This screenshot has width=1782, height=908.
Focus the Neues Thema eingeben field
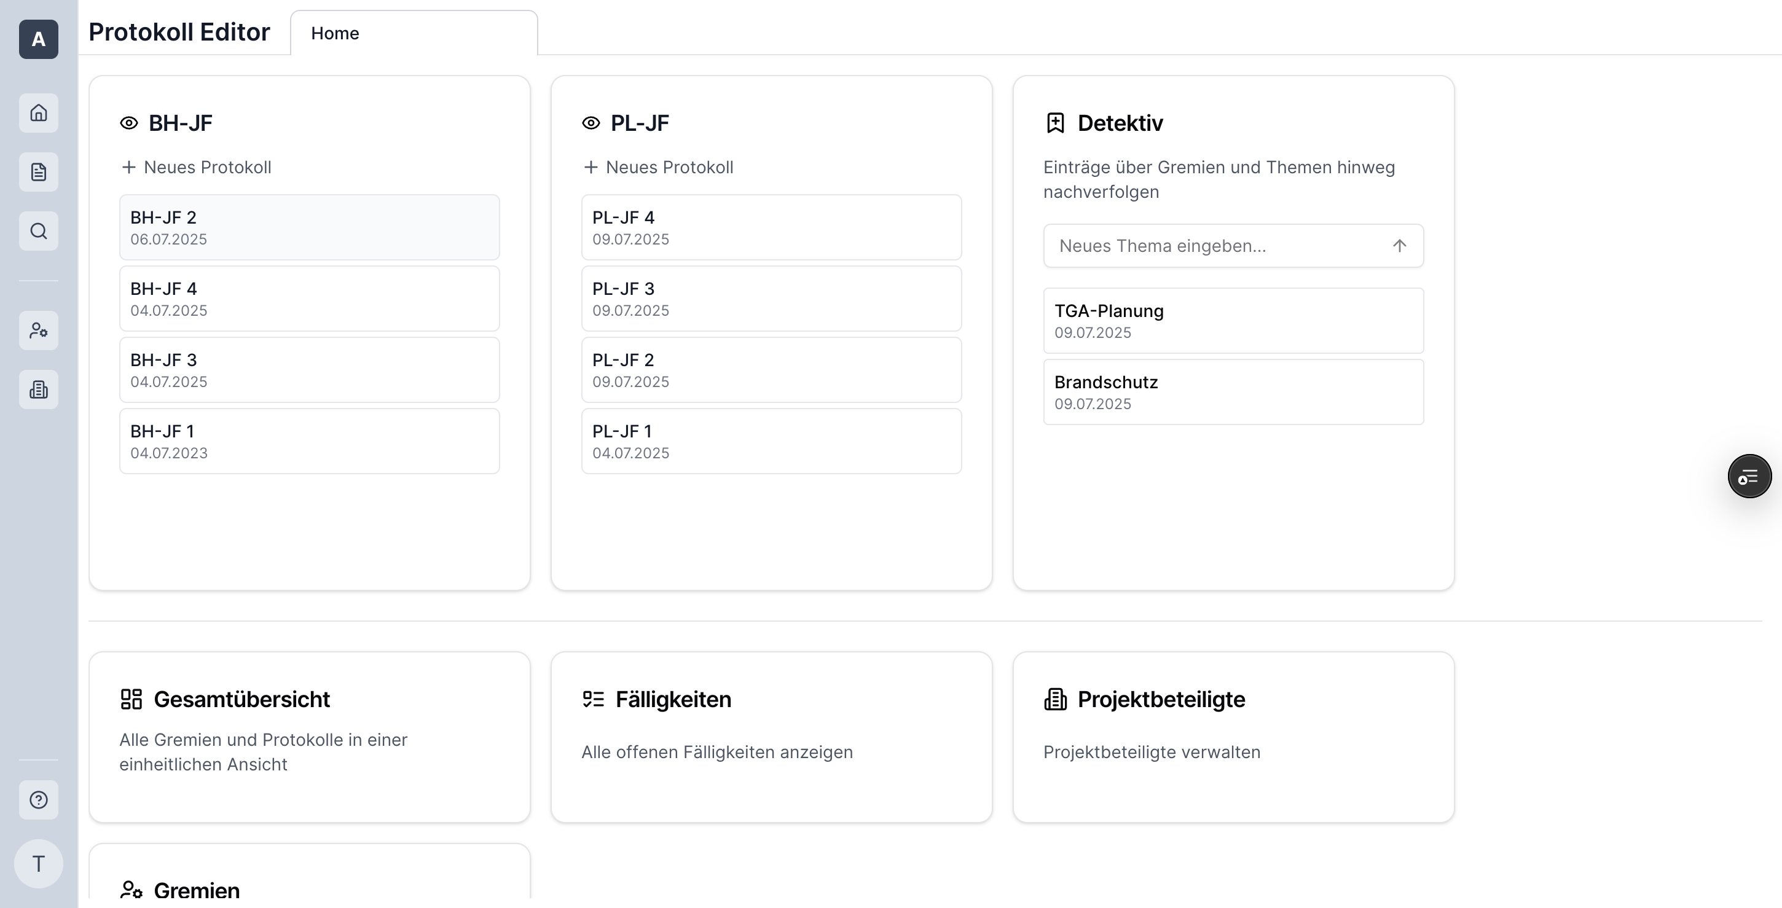point(1217,246)
